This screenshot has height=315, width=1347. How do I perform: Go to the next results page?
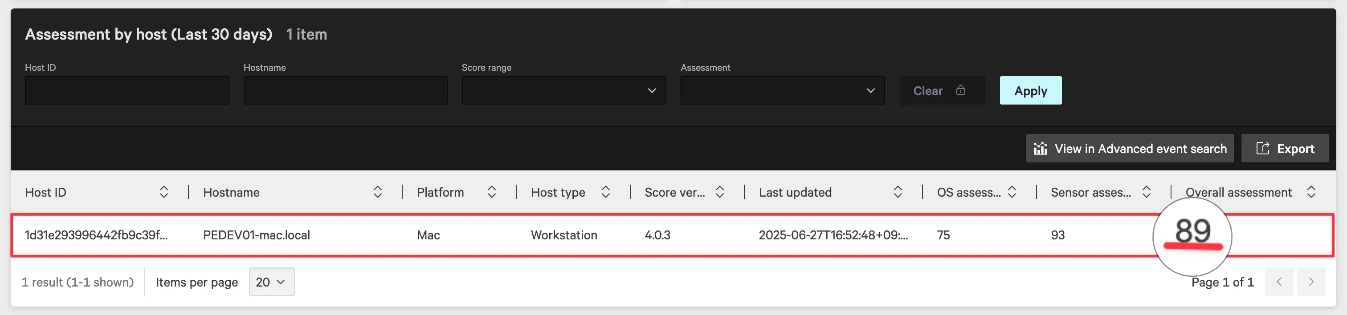(x=1310, y=282)
